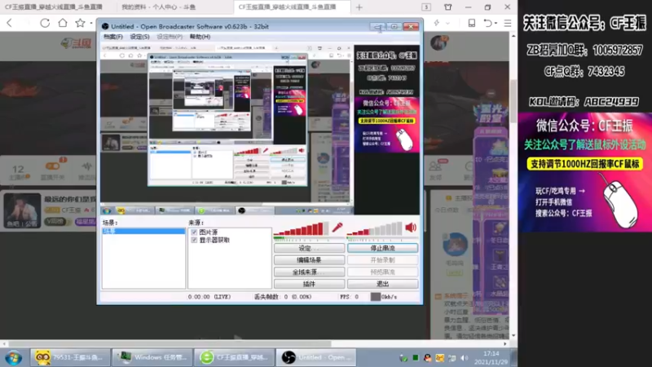Click the tab counter icon in browser title bar
This screenshot has width=652, height=367.
pos(426,7)
